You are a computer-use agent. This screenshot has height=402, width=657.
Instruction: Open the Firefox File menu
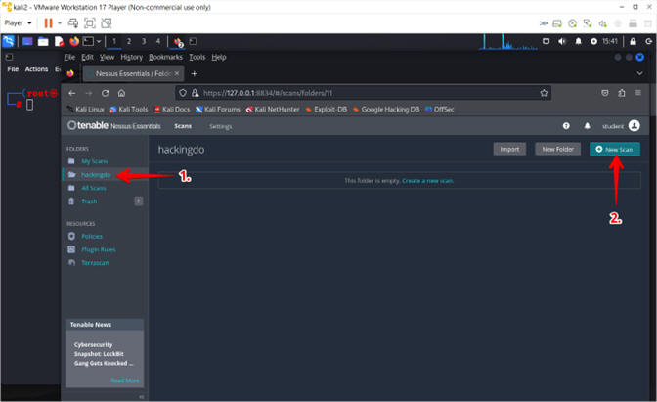(69, 57)
